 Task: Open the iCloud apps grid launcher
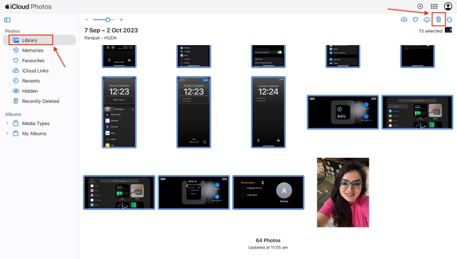tap(434, 6)
